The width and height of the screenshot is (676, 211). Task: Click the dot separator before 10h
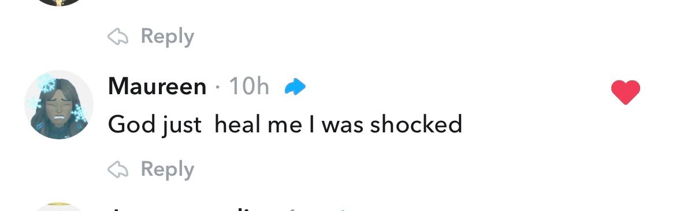(218, 88)
